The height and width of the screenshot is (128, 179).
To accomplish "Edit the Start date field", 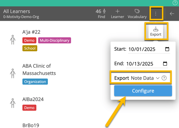I will point(142,49).
